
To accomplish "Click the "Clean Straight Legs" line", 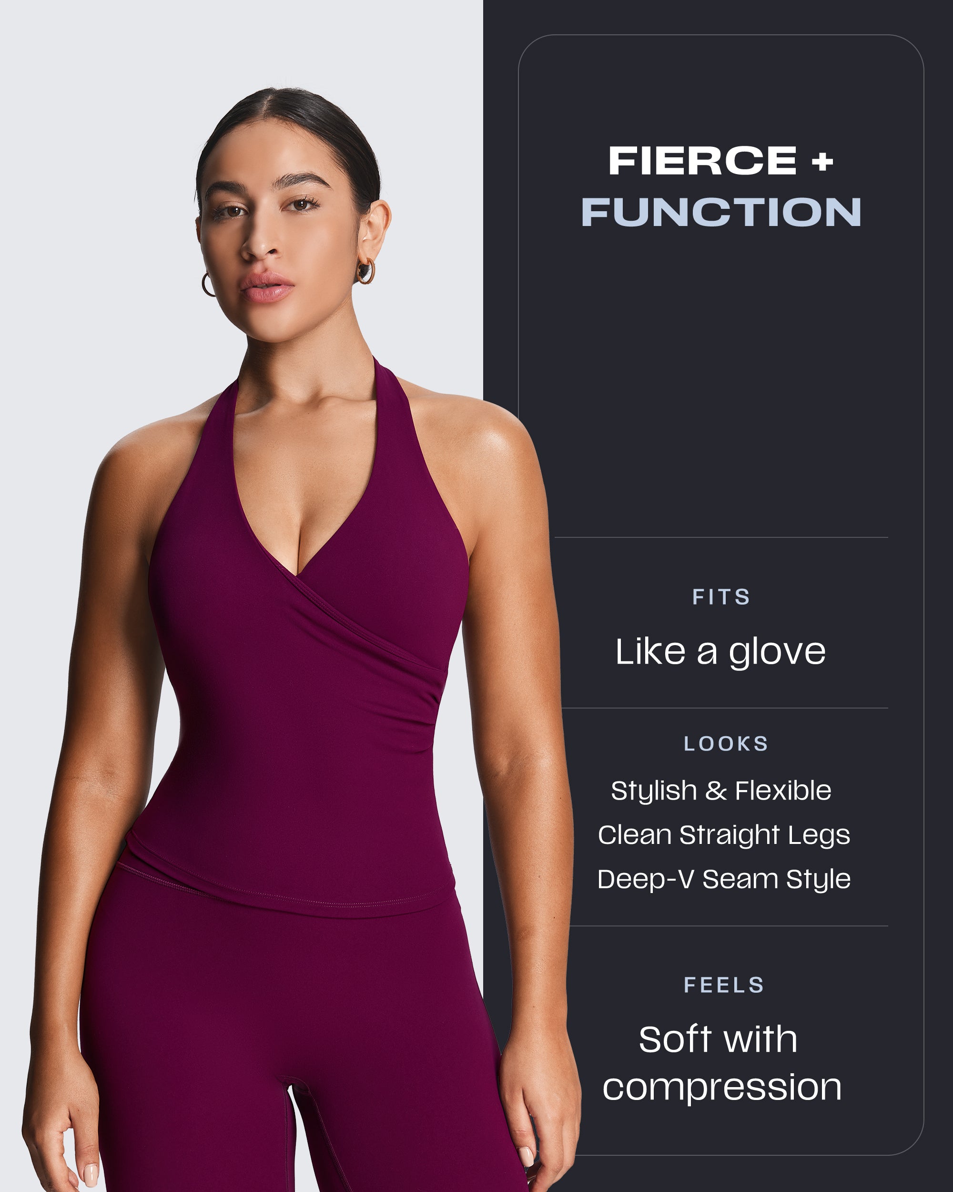I will (724, 835).
